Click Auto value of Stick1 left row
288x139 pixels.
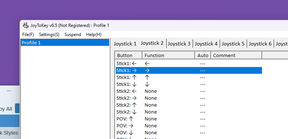(203, 64)
